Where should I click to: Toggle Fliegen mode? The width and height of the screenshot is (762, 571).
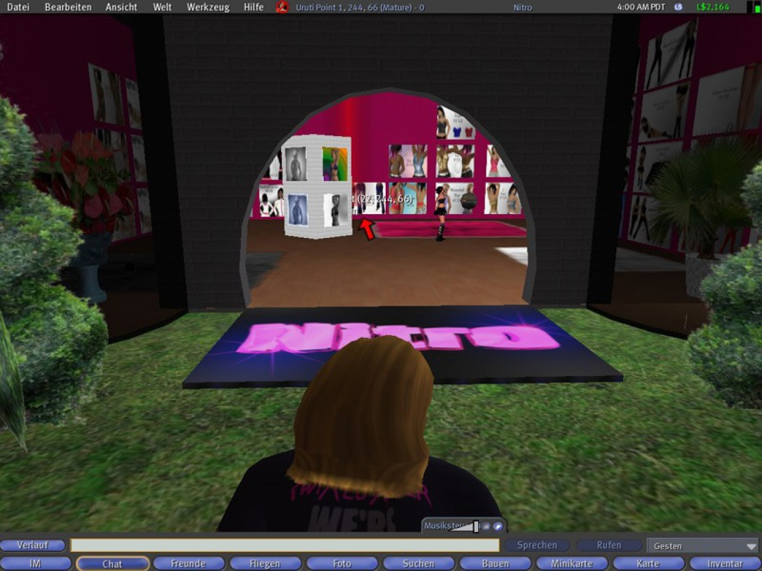point(265,563)
